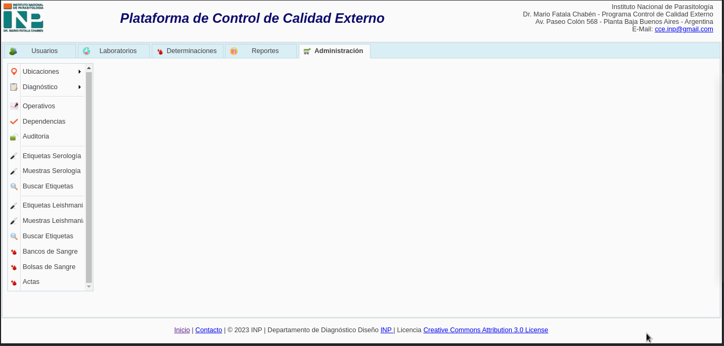Click the red checkmark icon beside Dependencias

[x=14, y=122]
